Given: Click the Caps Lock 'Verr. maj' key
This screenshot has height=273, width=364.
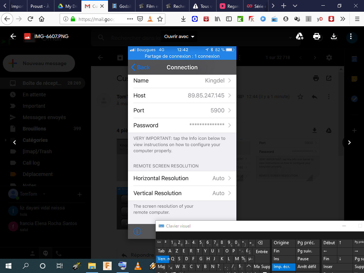Looking at the screenshot, I should (x=163, y=259).
